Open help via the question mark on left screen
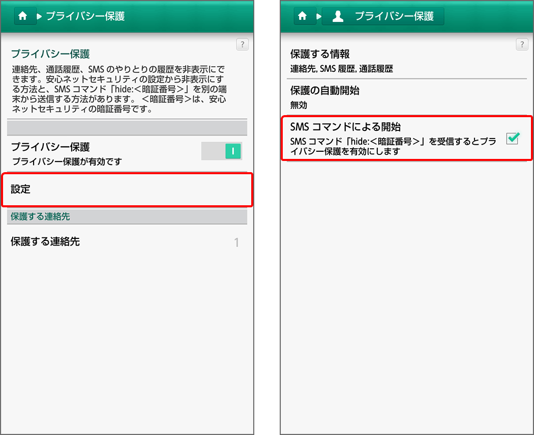 pyautogui.click(x=242, y=45)
